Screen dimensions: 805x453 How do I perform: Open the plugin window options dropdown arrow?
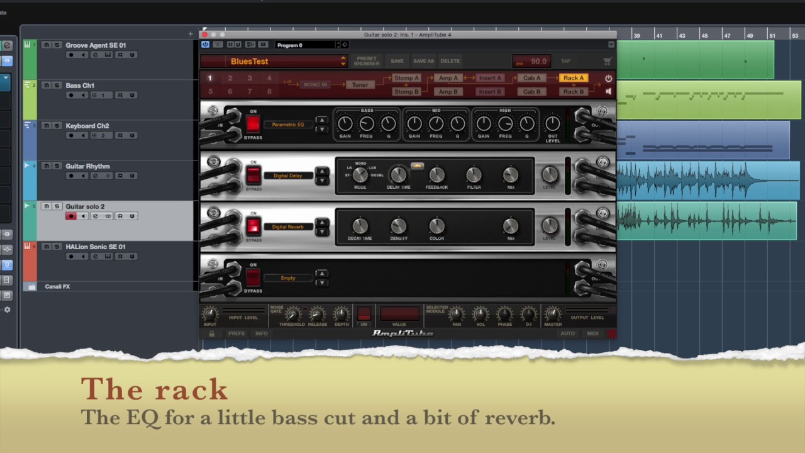click(611, 45)
